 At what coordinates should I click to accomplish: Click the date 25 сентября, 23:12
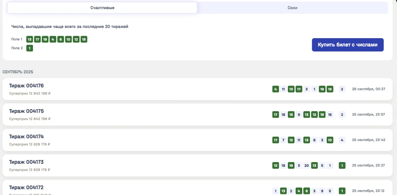[x=369, y=191]
